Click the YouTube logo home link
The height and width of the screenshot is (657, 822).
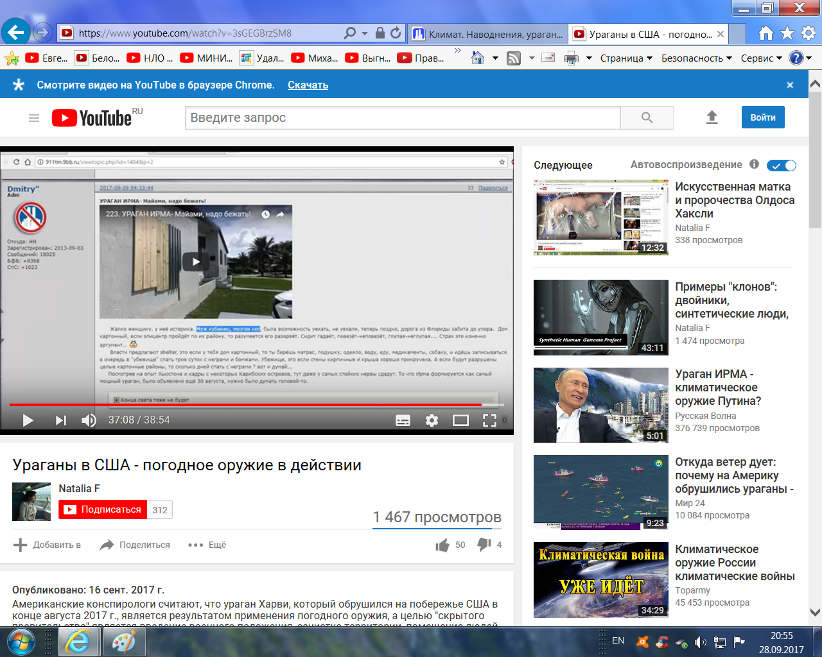pyautogui.click(x=92, y=118)
